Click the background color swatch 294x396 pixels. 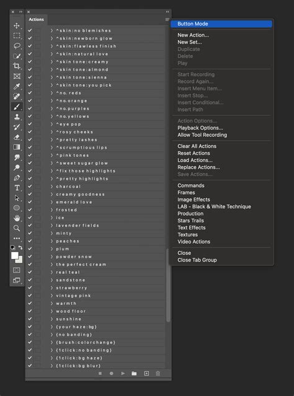[x=20, y=260]
